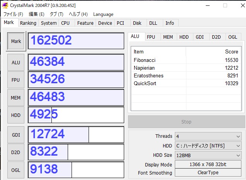Open the ヘルプ (H) menu

[x=78, y=14]
